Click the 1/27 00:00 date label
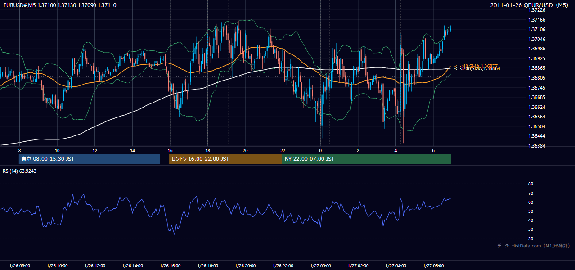The width and height of the screenshot is (575, 270). pyautogui.click(x=320, y=265)
